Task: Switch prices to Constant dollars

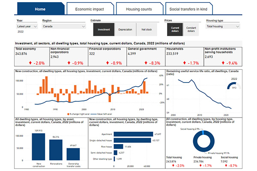Action: pyautogui.click(x=191, y=29)
